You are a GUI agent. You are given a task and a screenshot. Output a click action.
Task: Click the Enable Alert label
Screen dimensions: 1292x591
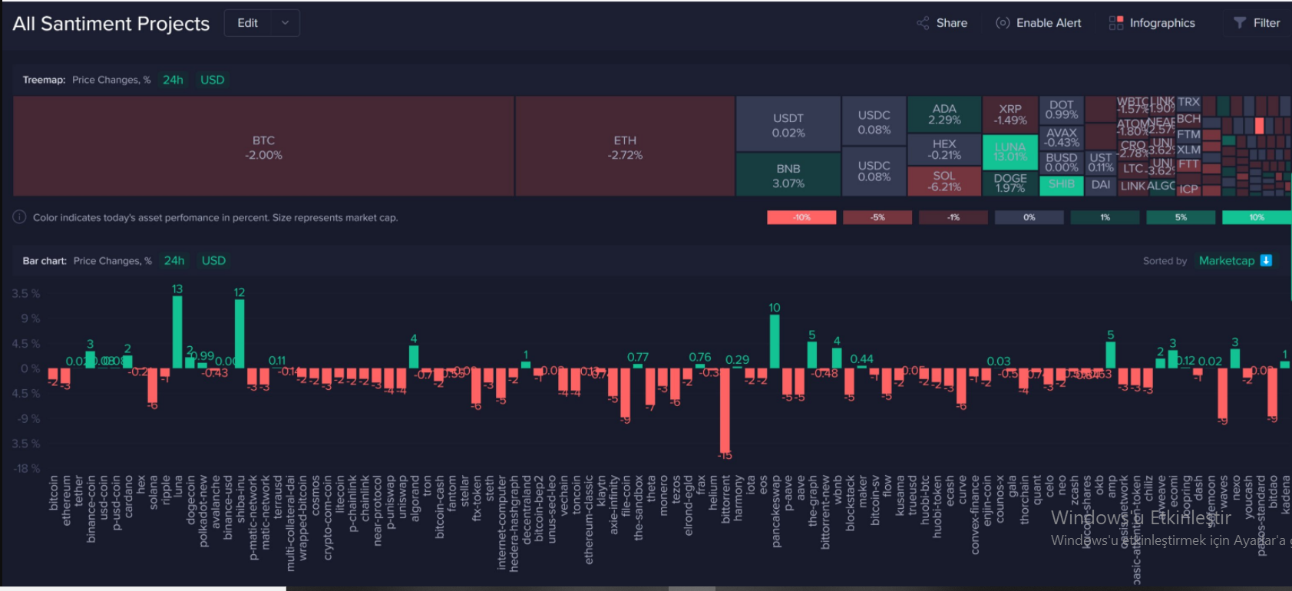pos(1049,23)
